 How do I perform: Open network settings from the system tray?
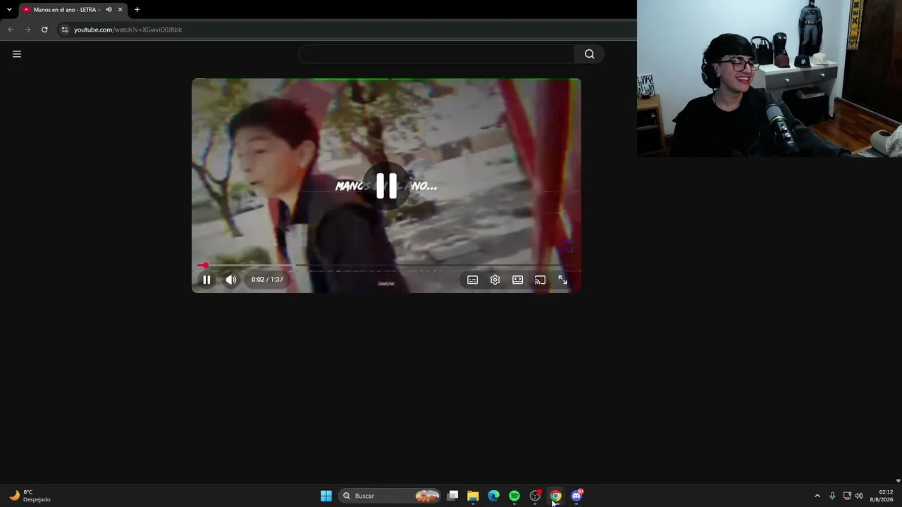coord(847,496)
